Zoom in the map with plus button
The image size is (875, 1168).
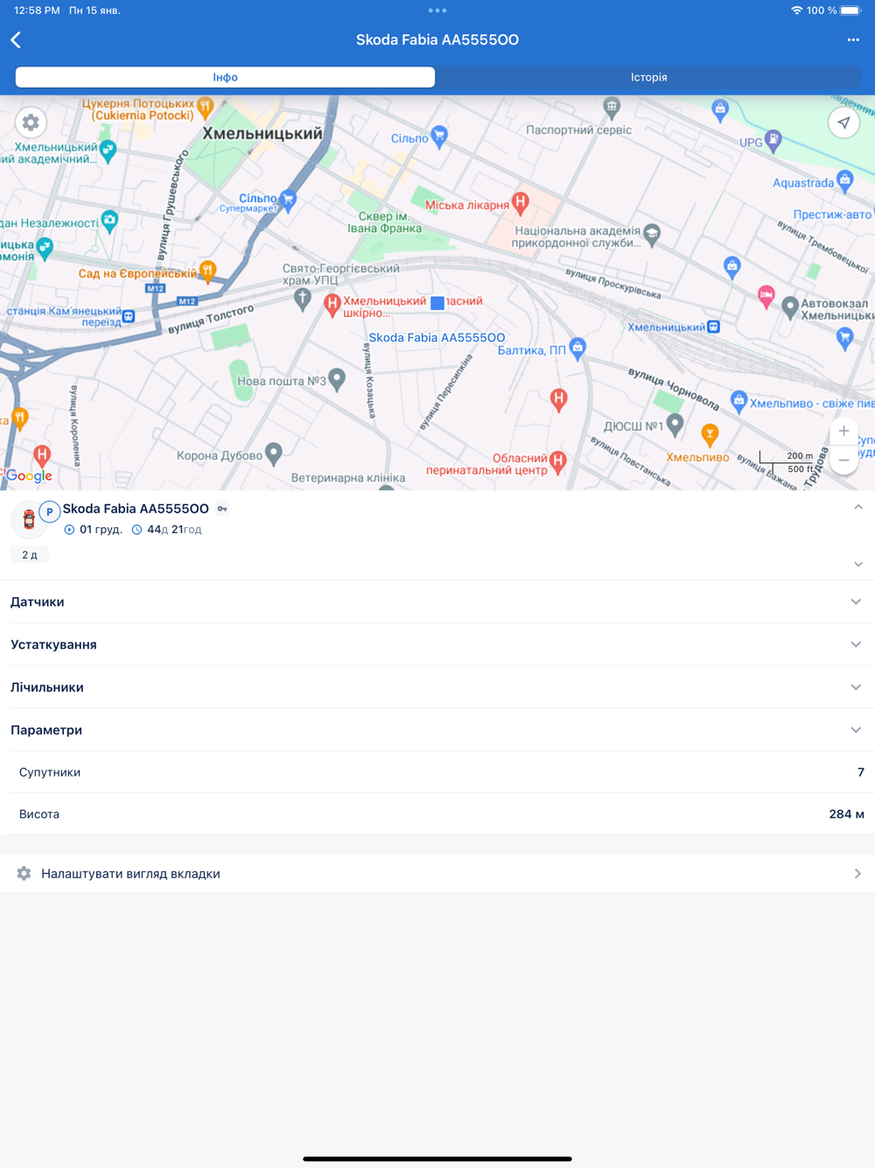tap(843, 431)
